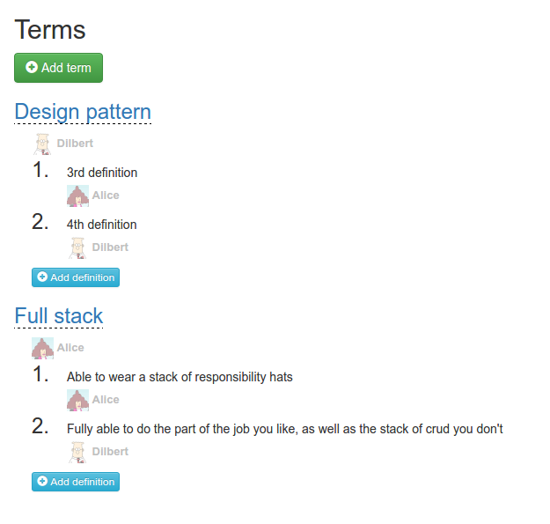Image resolution: width=550 pixels, height=524 pixels.
Task: Click Alice avatar below 3rd definition
Action: (77, 196)
